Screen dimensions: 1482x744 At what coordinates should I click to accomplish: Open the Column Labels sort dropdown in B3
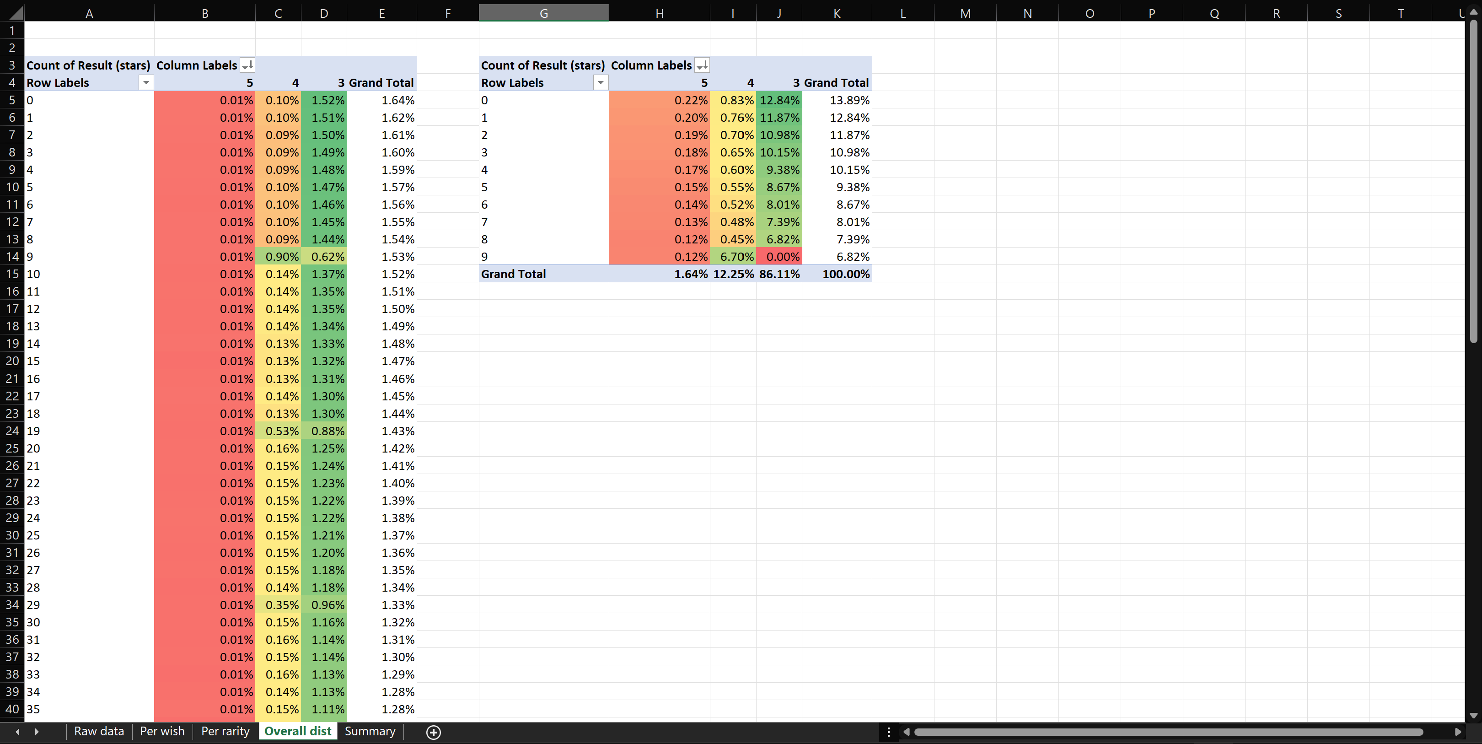(247, 65)
